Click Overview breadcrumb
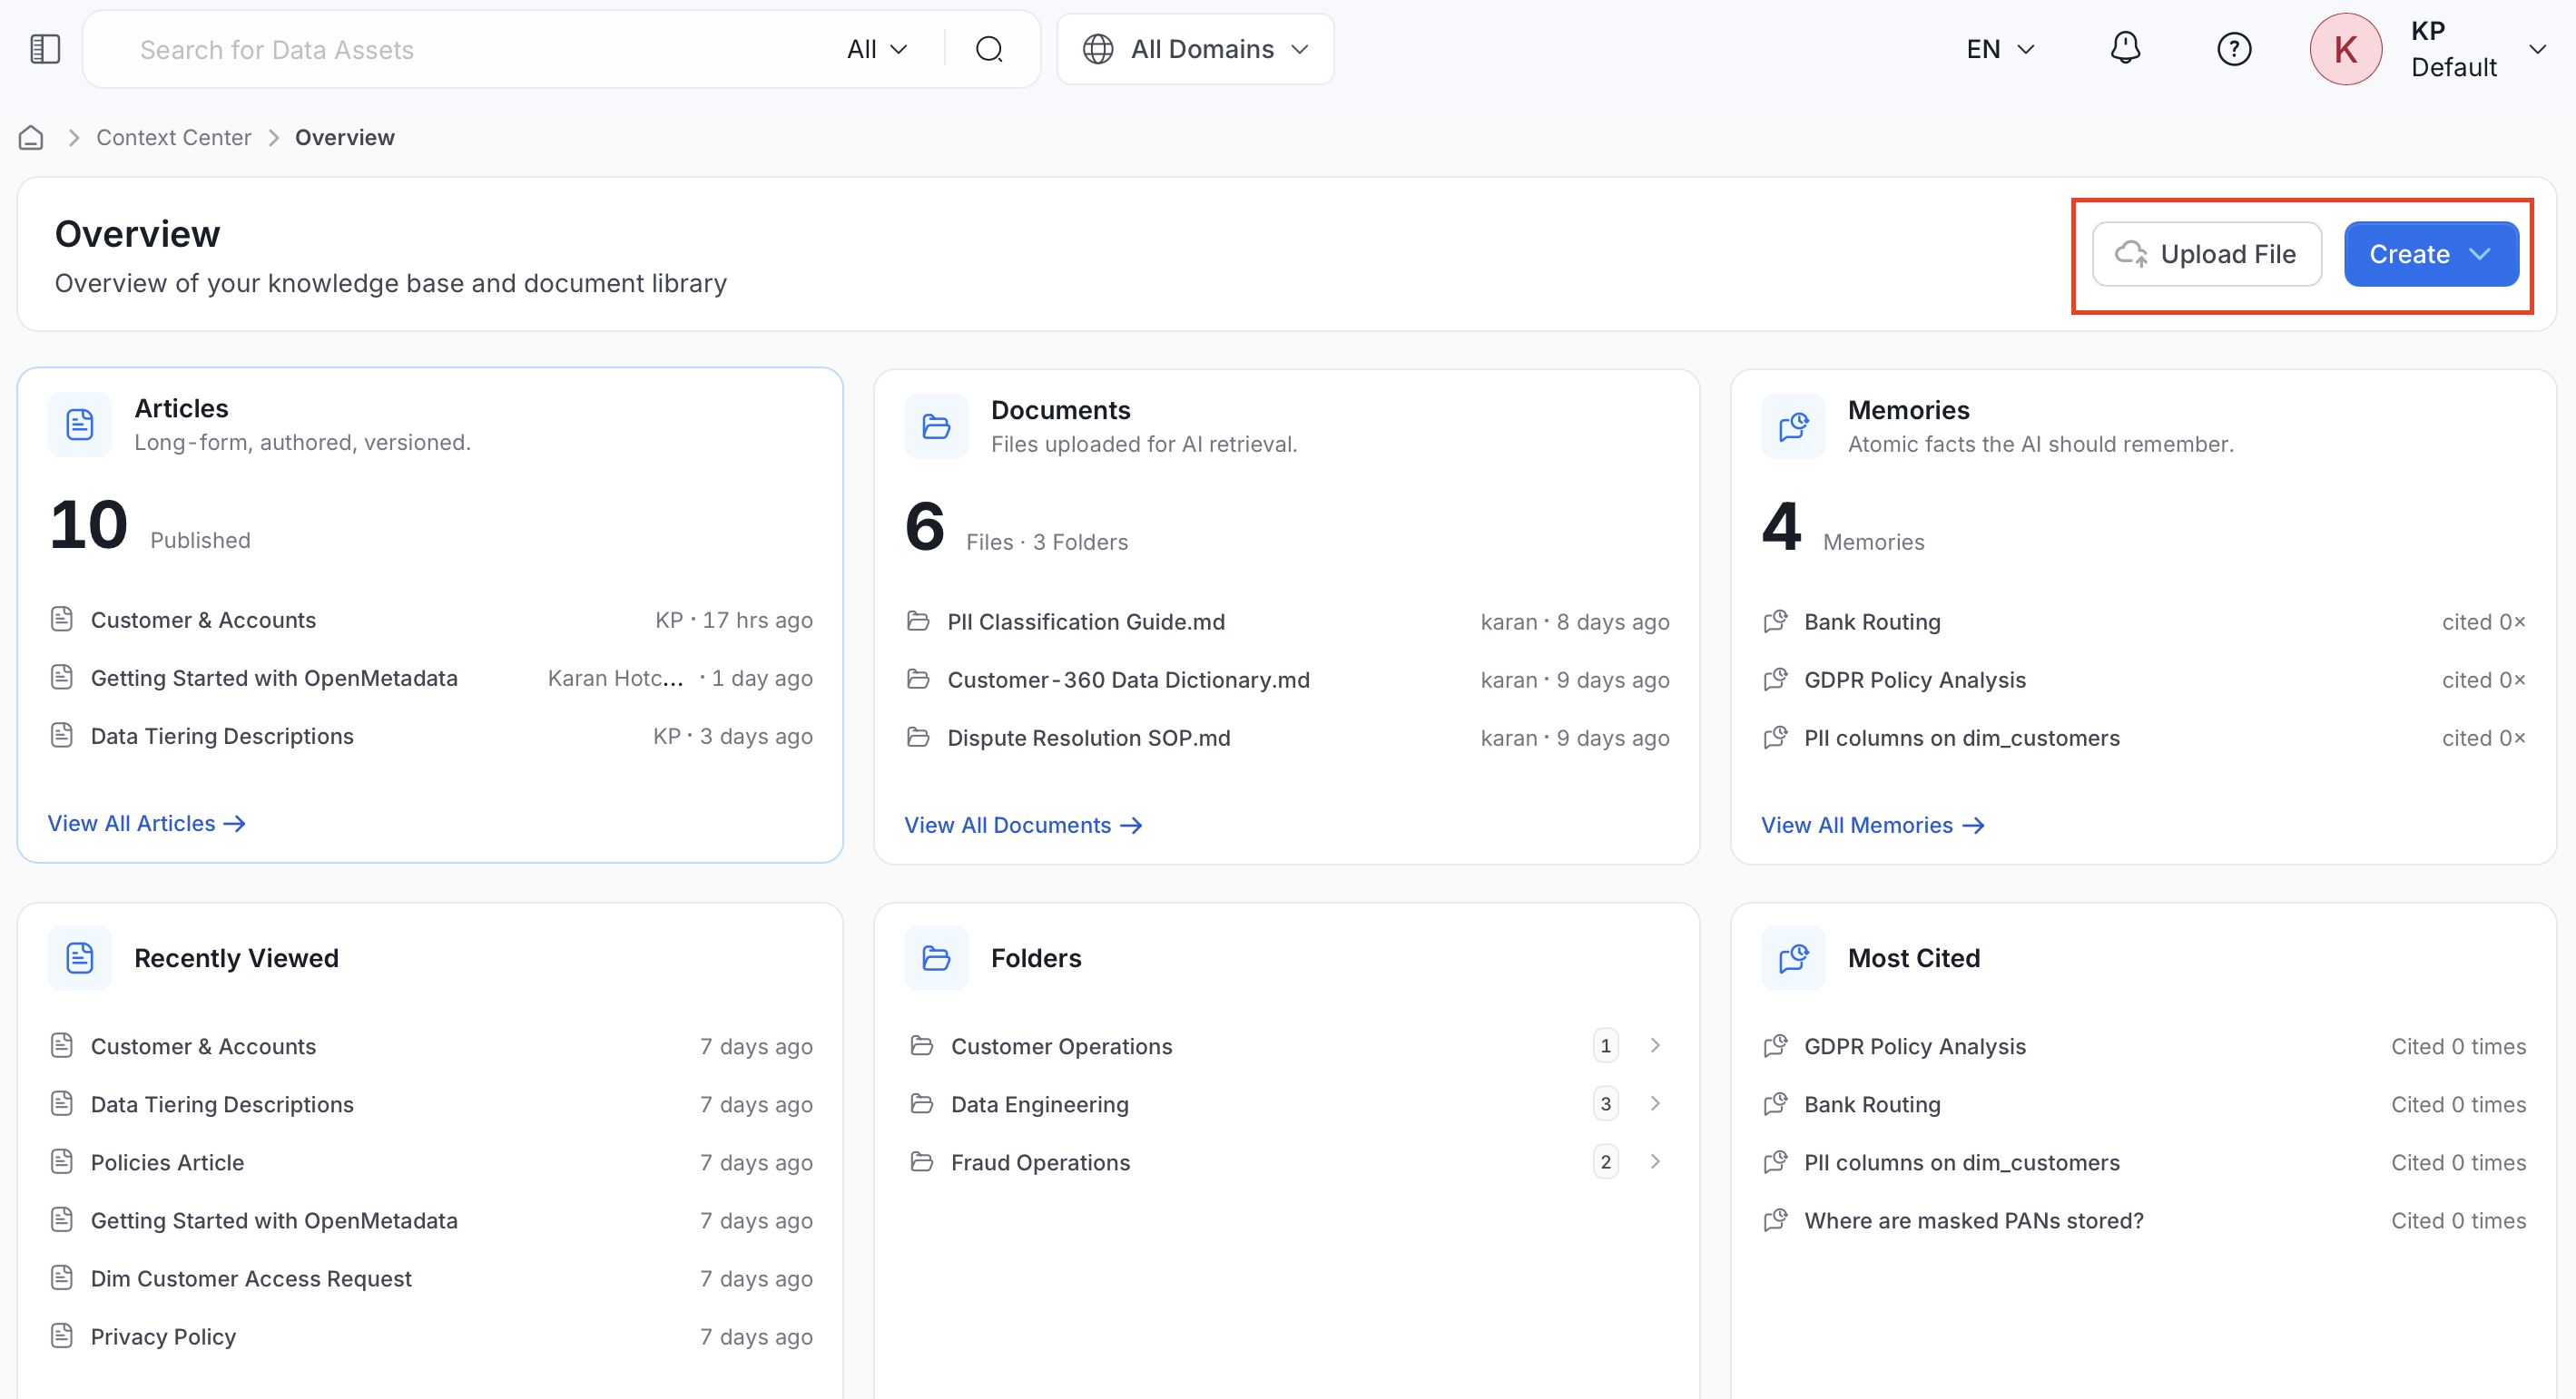Image resolution: width=2576 pixels, height=1399 pixels. (x=345, y=137)
